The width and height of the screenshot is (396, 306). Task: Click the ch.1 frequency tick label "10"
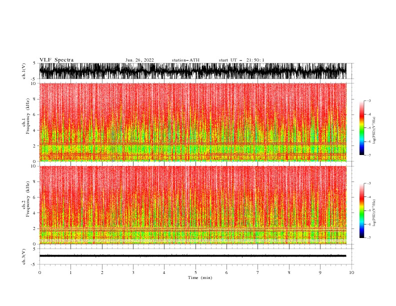pos(33,83)
